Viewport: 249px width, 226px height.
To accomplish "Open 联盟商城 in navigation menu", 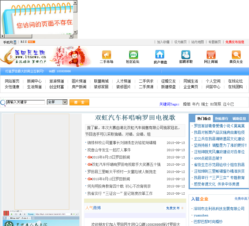I will click(101, 81).
